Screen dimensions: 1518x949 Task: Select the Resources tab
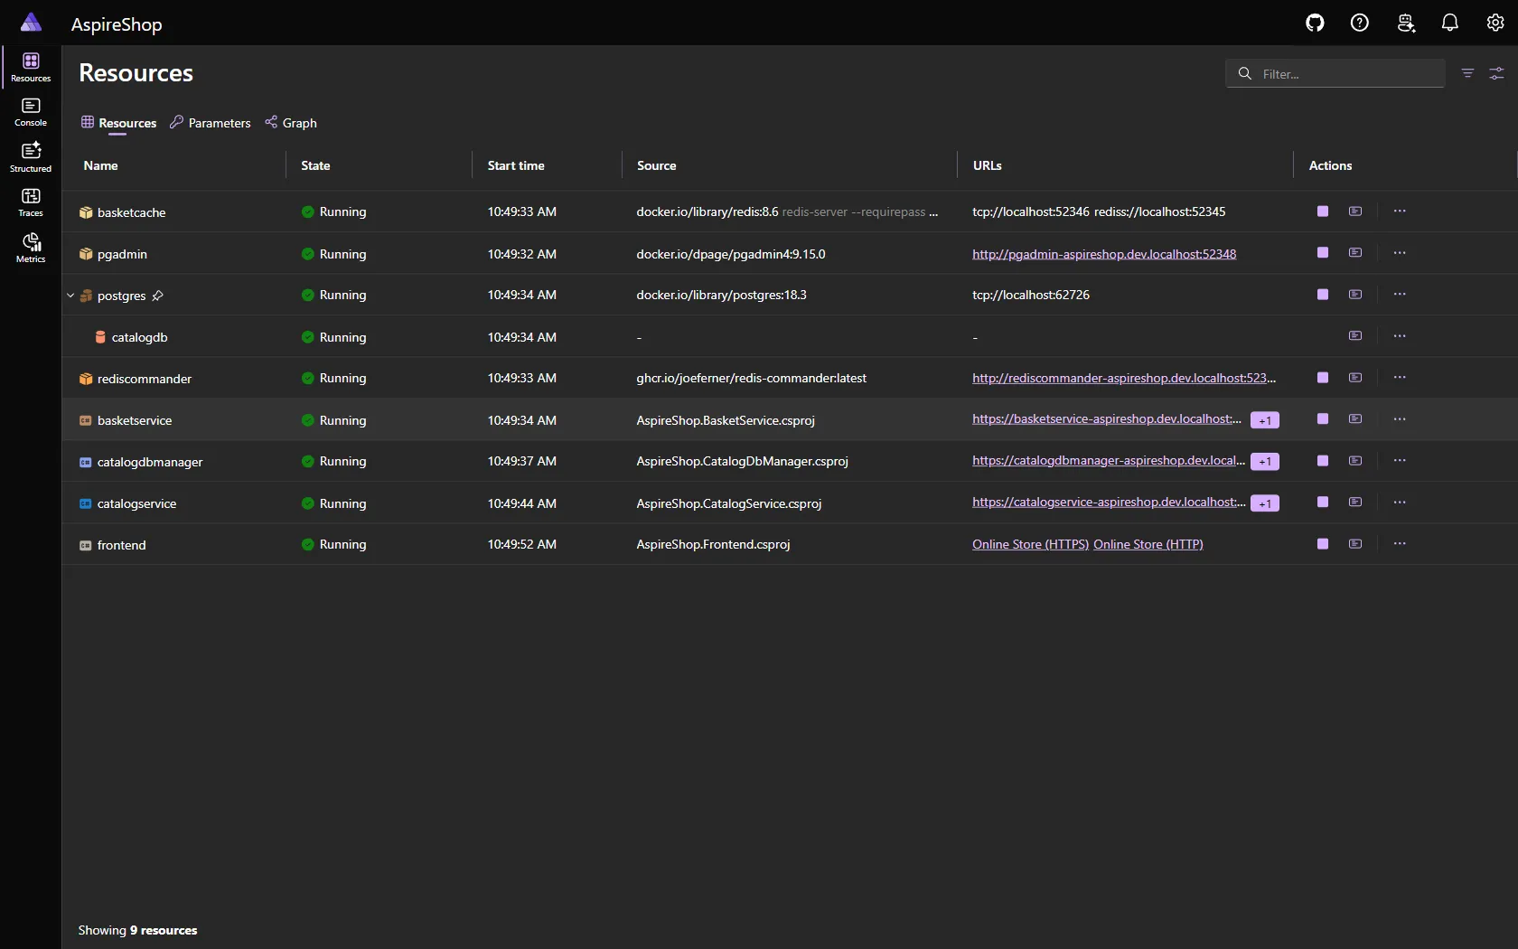coord(118,123)
